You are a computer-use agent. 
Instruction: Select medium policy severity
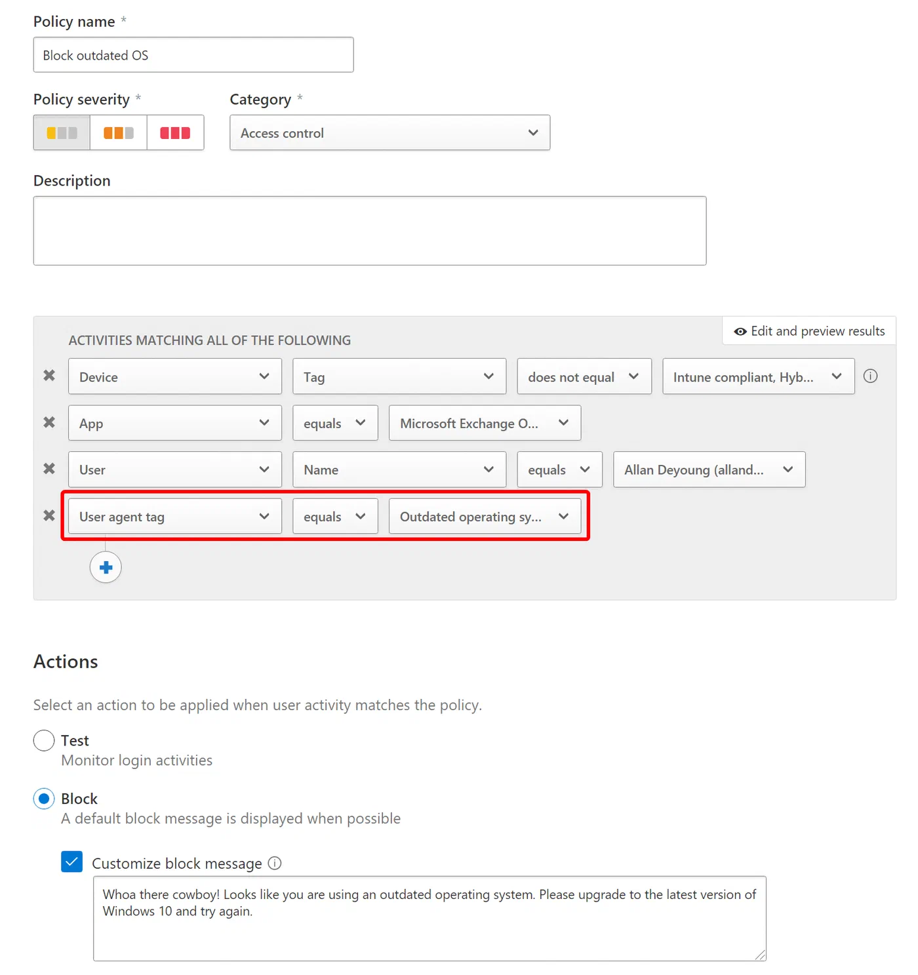[119, 132]
